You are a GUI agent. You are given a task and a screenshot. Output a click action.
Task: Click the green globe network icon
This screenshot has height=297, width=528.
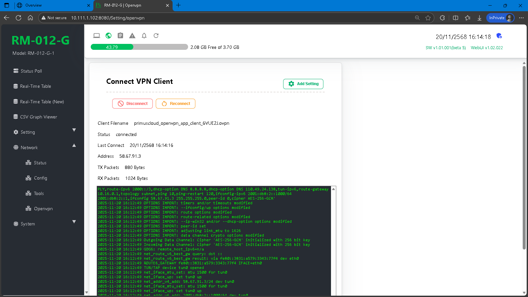(x=109, y=36)
